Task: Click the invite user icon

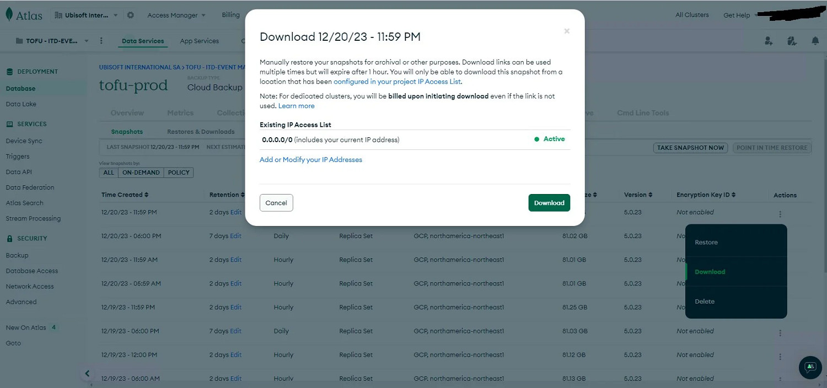Action: pyautogui.click(x=769, y=41)
